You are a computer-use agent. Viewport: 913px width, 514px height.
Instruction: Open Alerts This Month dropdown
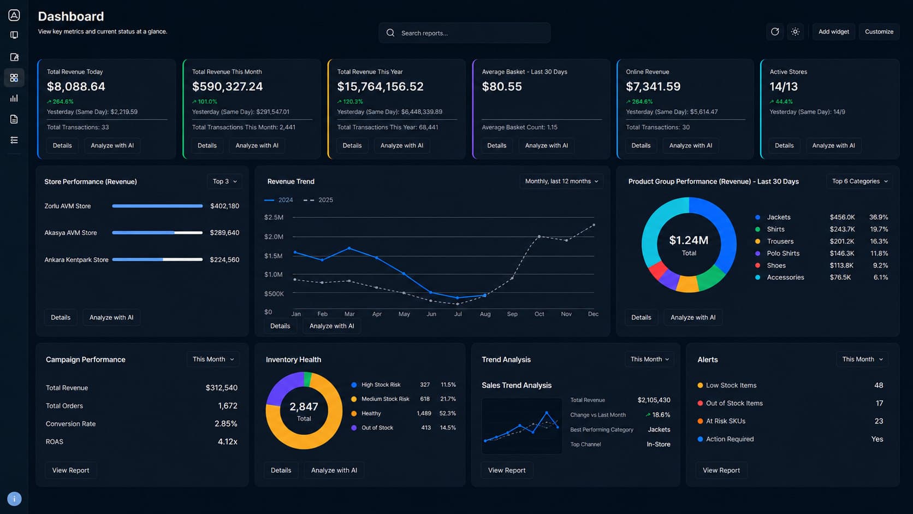pos(862,359)
